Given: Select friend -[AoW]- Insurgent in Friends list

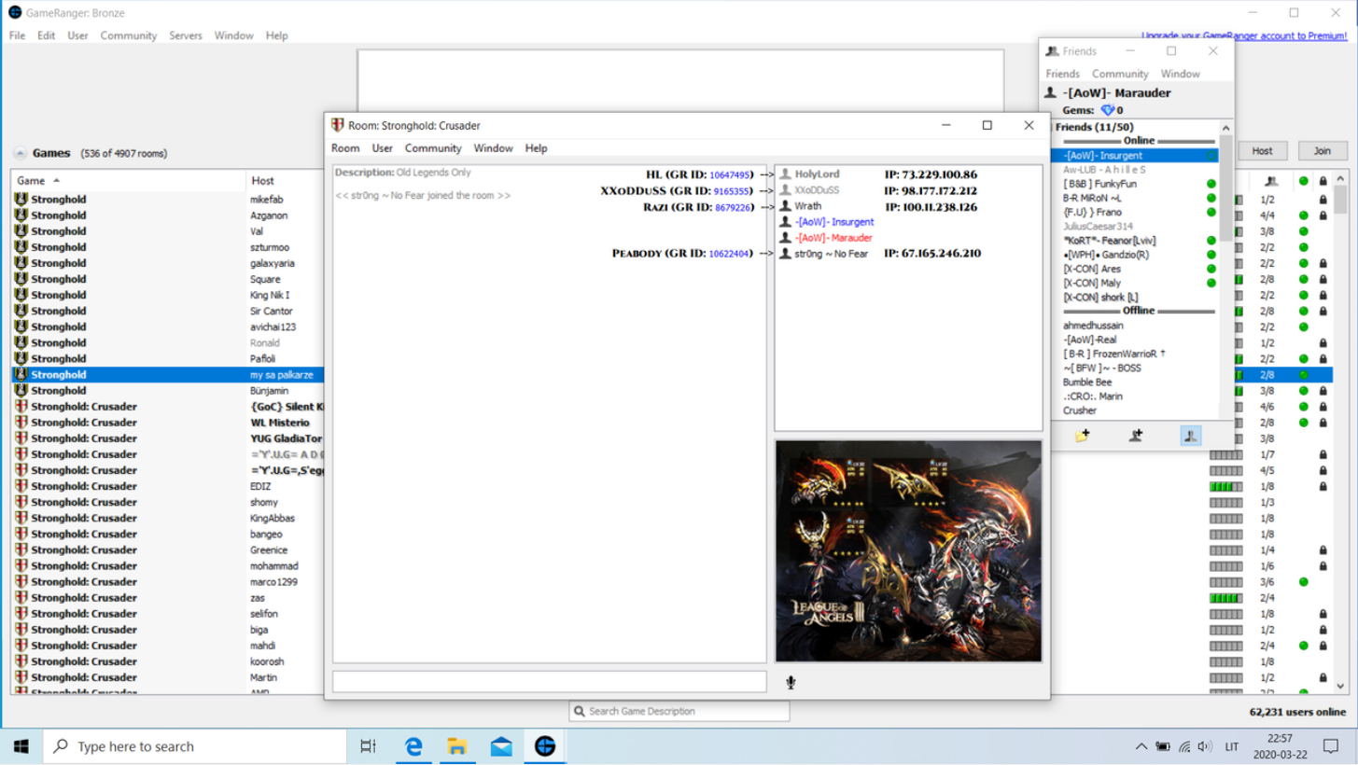Looking at the screenshot, I should 1135,156.
